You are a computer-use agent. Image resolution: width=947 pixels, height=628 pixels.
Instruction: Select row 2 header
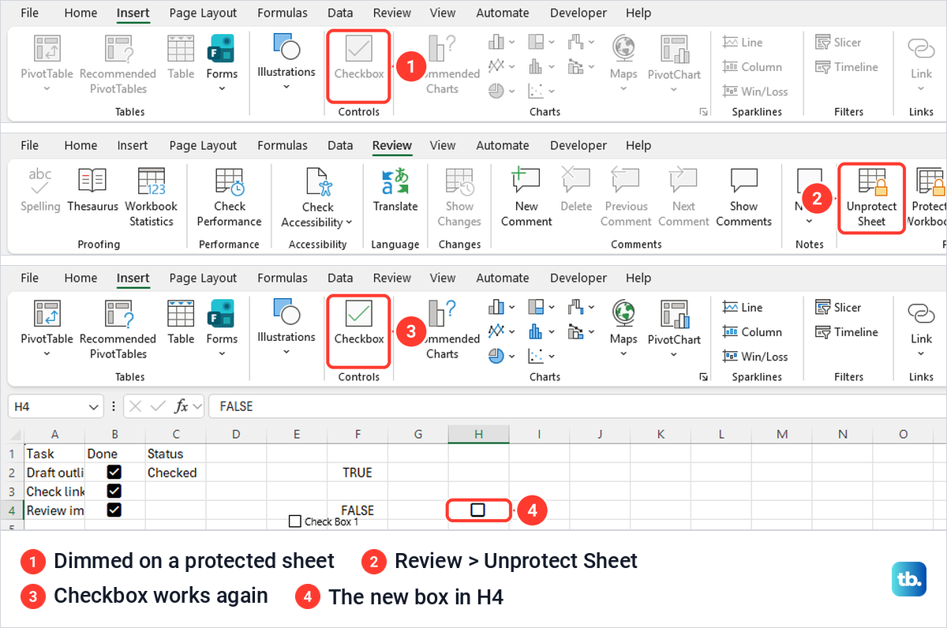pos(12,473)
